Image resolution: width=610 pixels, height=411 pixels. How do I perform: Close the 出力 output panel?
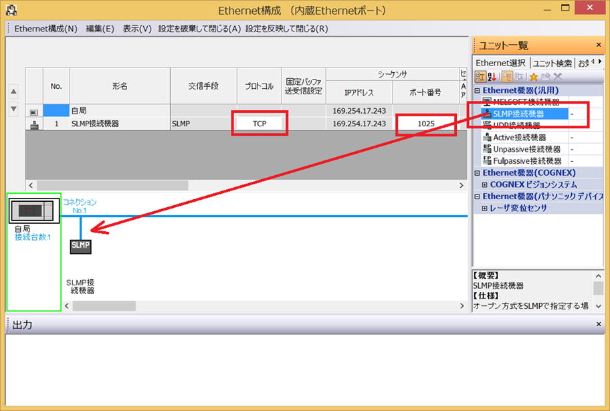tap(599, 324)
